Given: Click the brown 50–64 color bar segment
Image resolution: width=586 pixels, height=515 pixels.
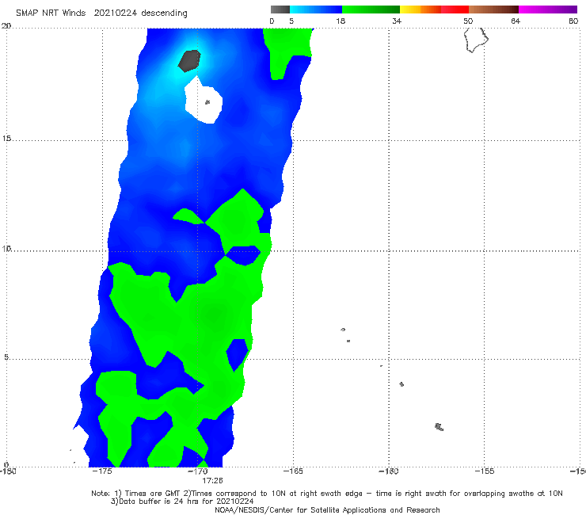Looking at the screenshot, I should point(493,10).
